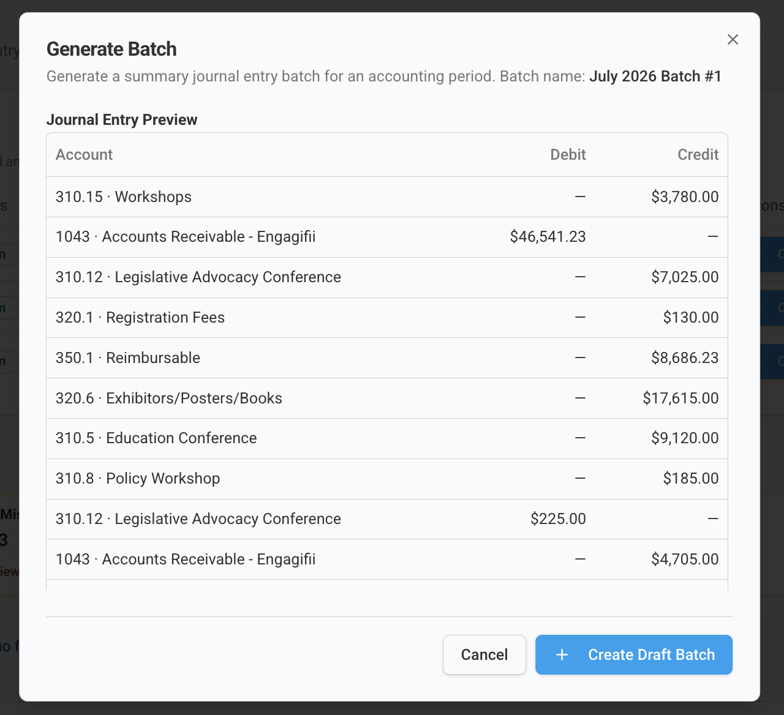Click the Debit column header
The width and height of the screenshot is (784, 715).
pyautogui.click(x=568, y=154)
